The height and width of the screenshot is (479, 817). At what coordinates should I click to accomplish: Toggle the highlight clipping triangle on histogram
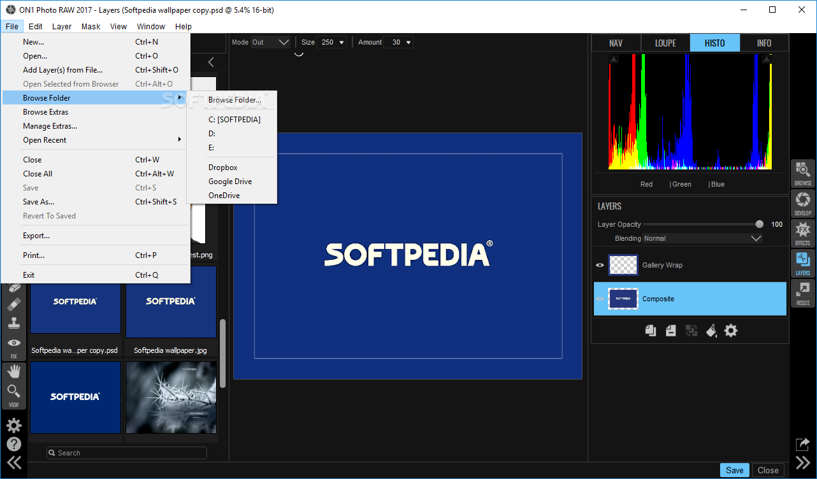tap(767, 59)
